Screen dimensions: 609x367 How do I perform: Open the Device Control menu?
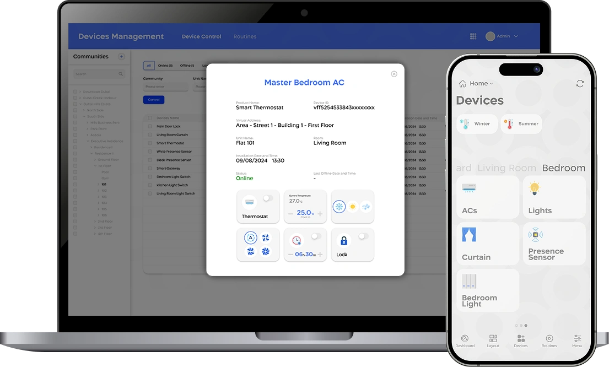pos(201,36)
